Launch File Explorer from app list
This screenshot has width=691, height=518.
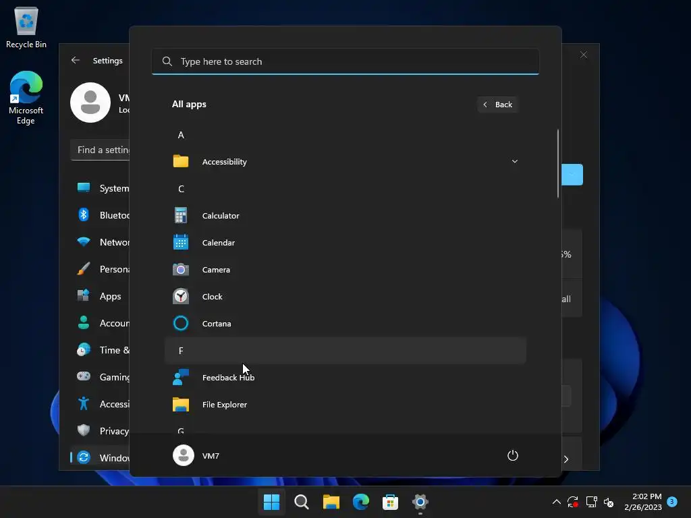tap(345, 405)
